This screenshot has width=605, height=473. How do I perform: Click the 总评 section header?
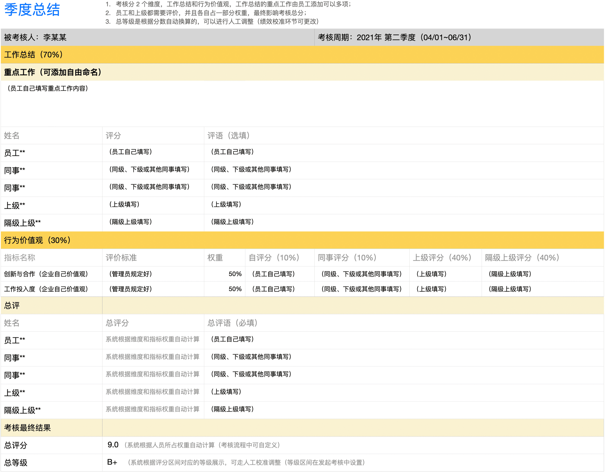click(52, 305)
